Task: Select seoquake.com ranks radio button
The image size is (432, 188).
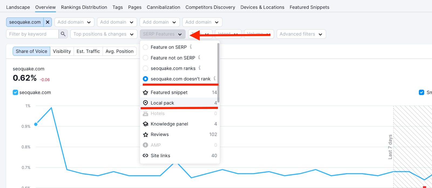Action: [146, 68]
